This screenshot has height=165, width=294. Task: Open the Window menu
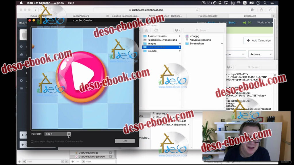click(59, 3)
